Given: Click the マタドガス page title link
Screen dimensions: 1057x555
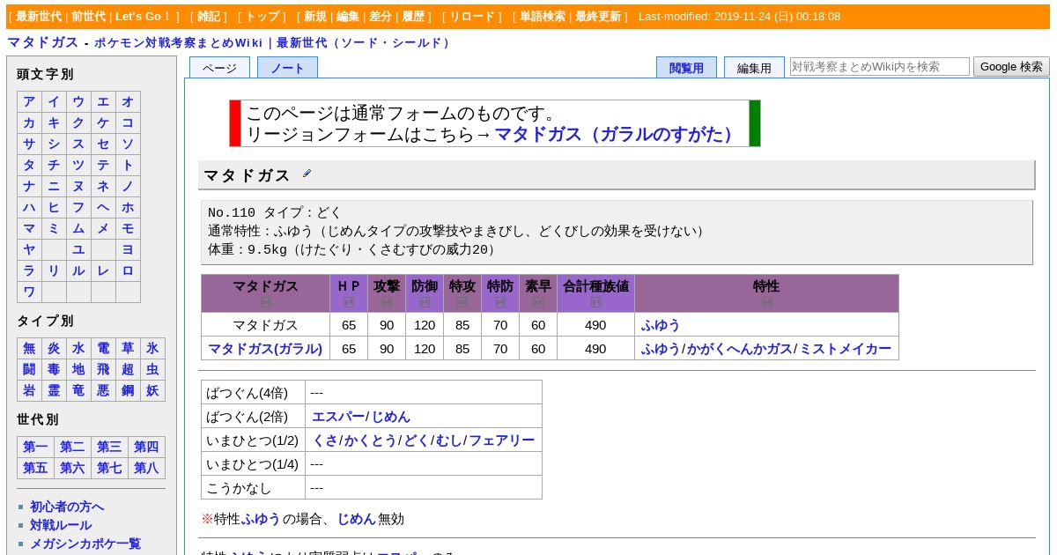Looking at the screenshot, I should click(x=43, y=42).
